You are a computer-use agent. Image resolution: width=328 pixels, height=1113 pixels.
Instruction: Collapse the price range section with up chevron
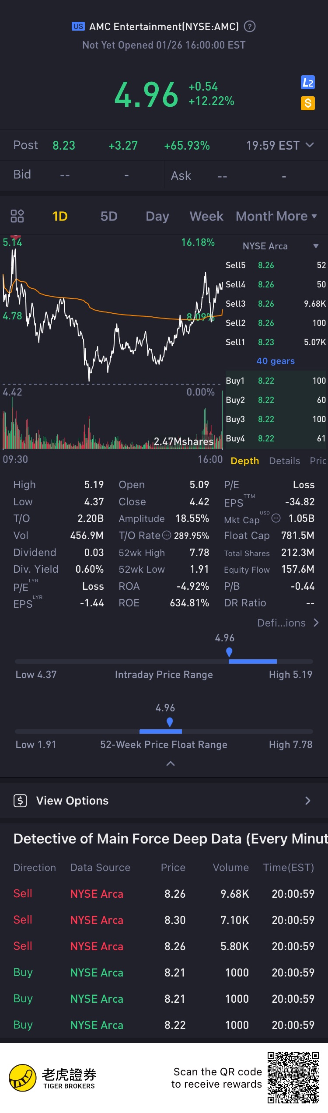(171, 763)
